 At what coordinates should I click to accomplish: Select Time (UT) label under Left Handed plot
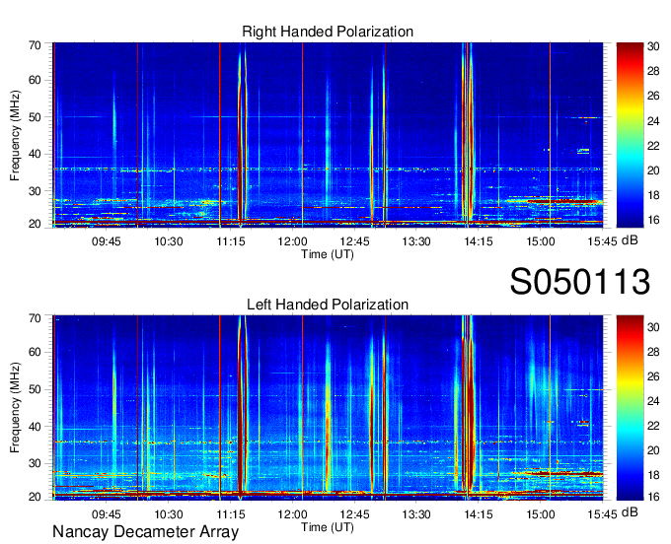pyautogui.click(x=328, y=527)
